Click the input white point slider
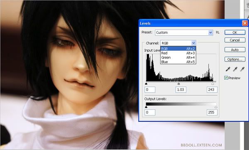Viewport: 249px width, 150px height. coord(212,84)
